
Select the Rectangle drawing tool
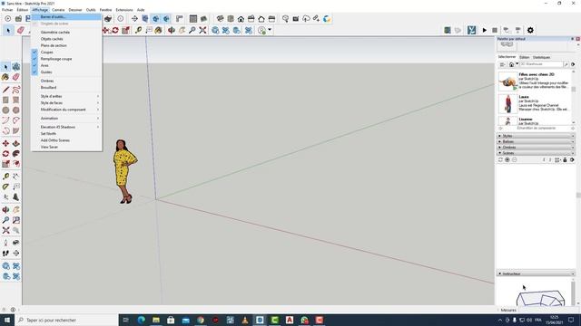[5, 100]
